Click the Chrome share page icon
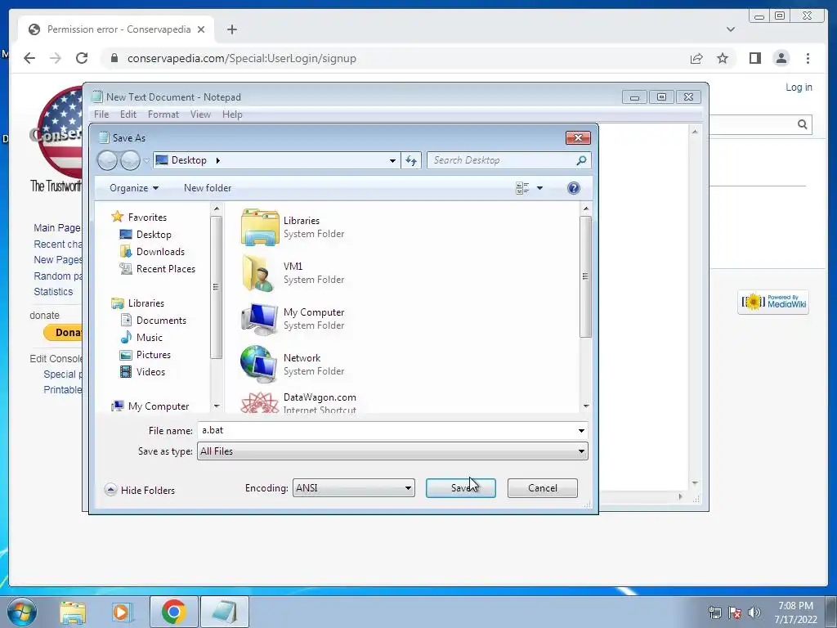This screenshot has height=628, width=837. 696,58
